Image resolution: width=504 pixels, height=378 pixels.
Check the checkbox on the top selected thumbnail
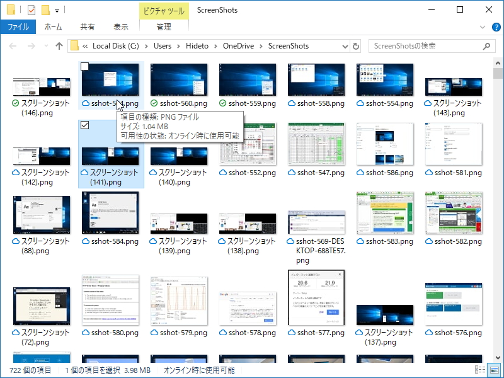pos(84,66)
